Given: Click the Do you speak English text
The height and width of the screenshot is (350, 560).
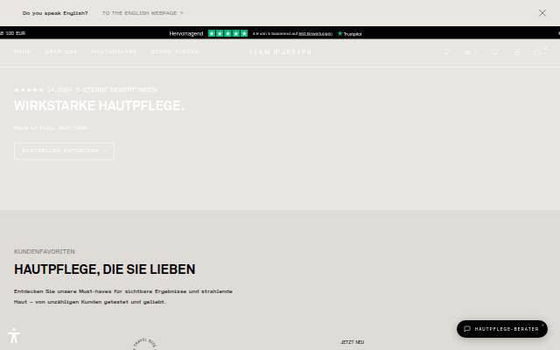Looking at the screenshot, I should (55, 13).
